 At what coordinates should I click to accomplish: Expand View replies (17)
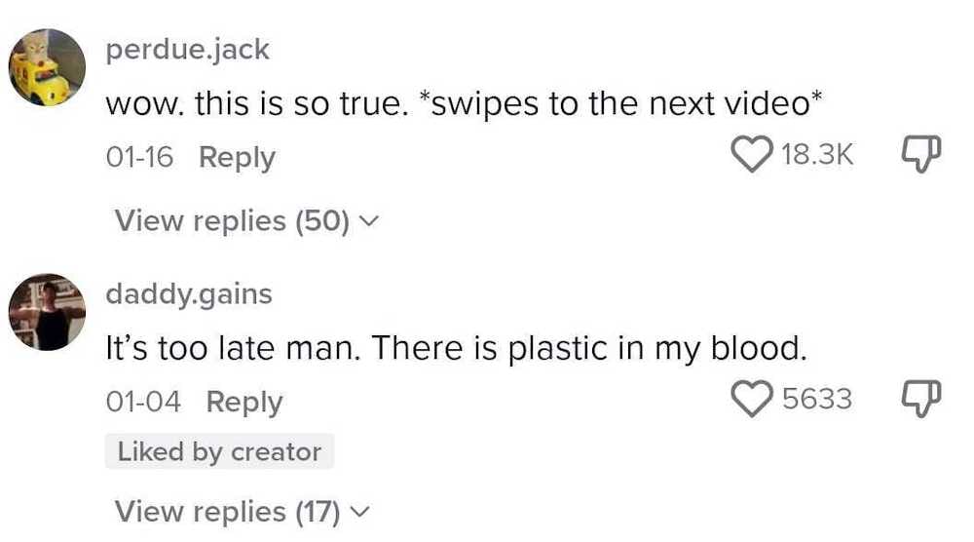[243, 512]
